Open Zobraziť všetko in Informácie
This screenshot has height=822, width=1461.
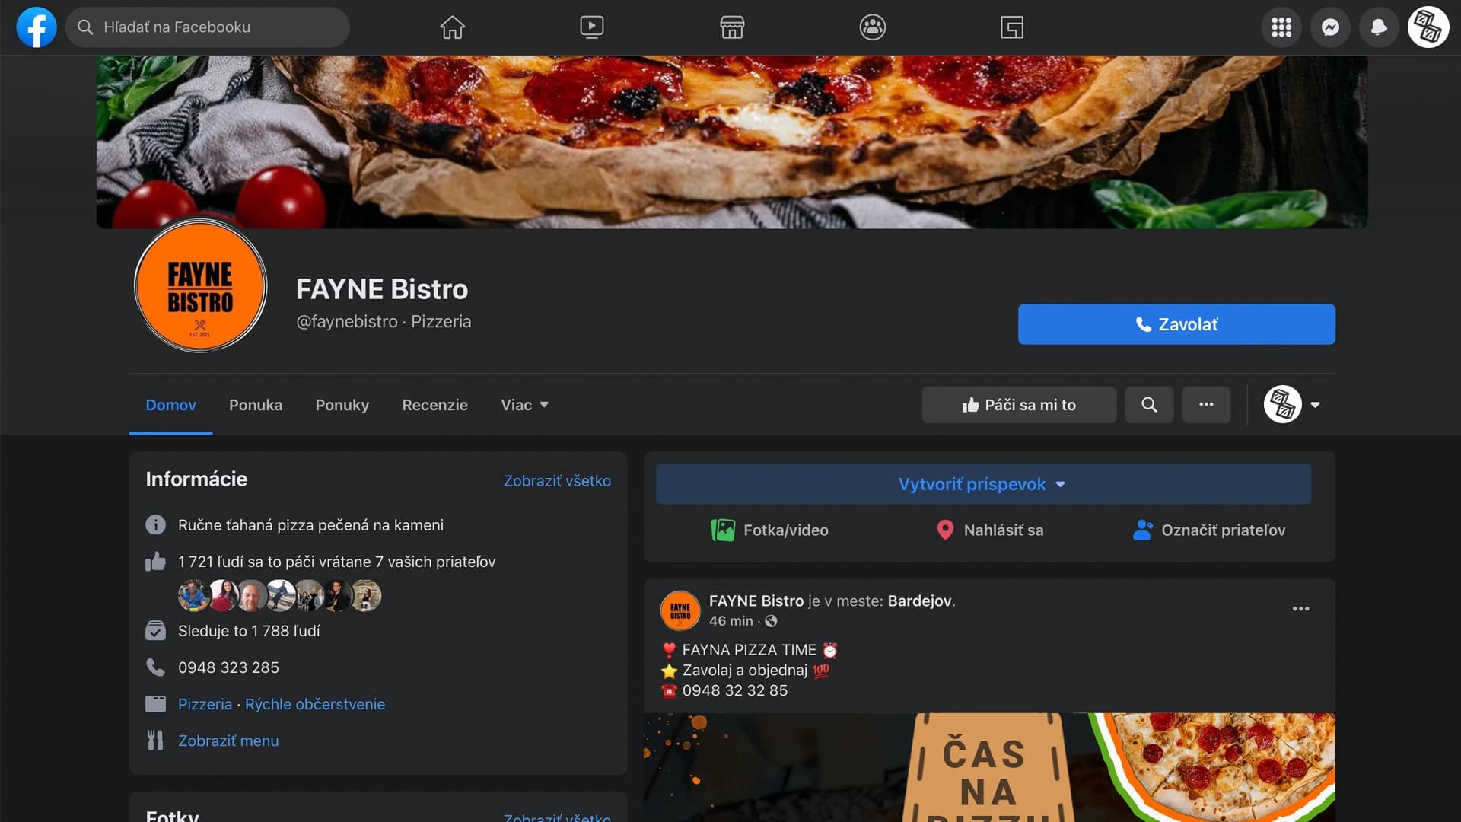(557, 481)
